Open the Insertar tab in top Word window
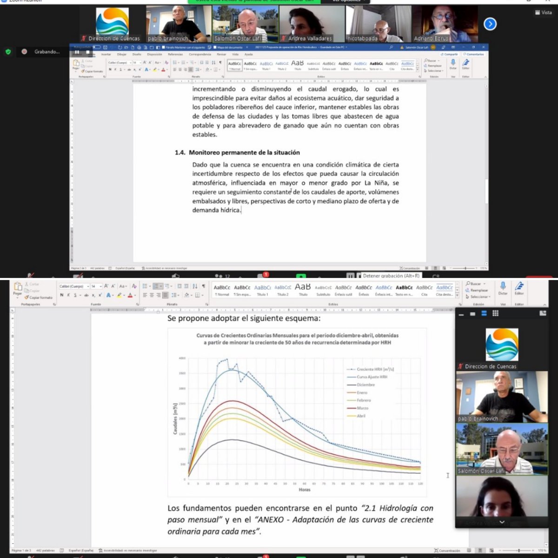558x558 pixels. (x=106, y=54)
